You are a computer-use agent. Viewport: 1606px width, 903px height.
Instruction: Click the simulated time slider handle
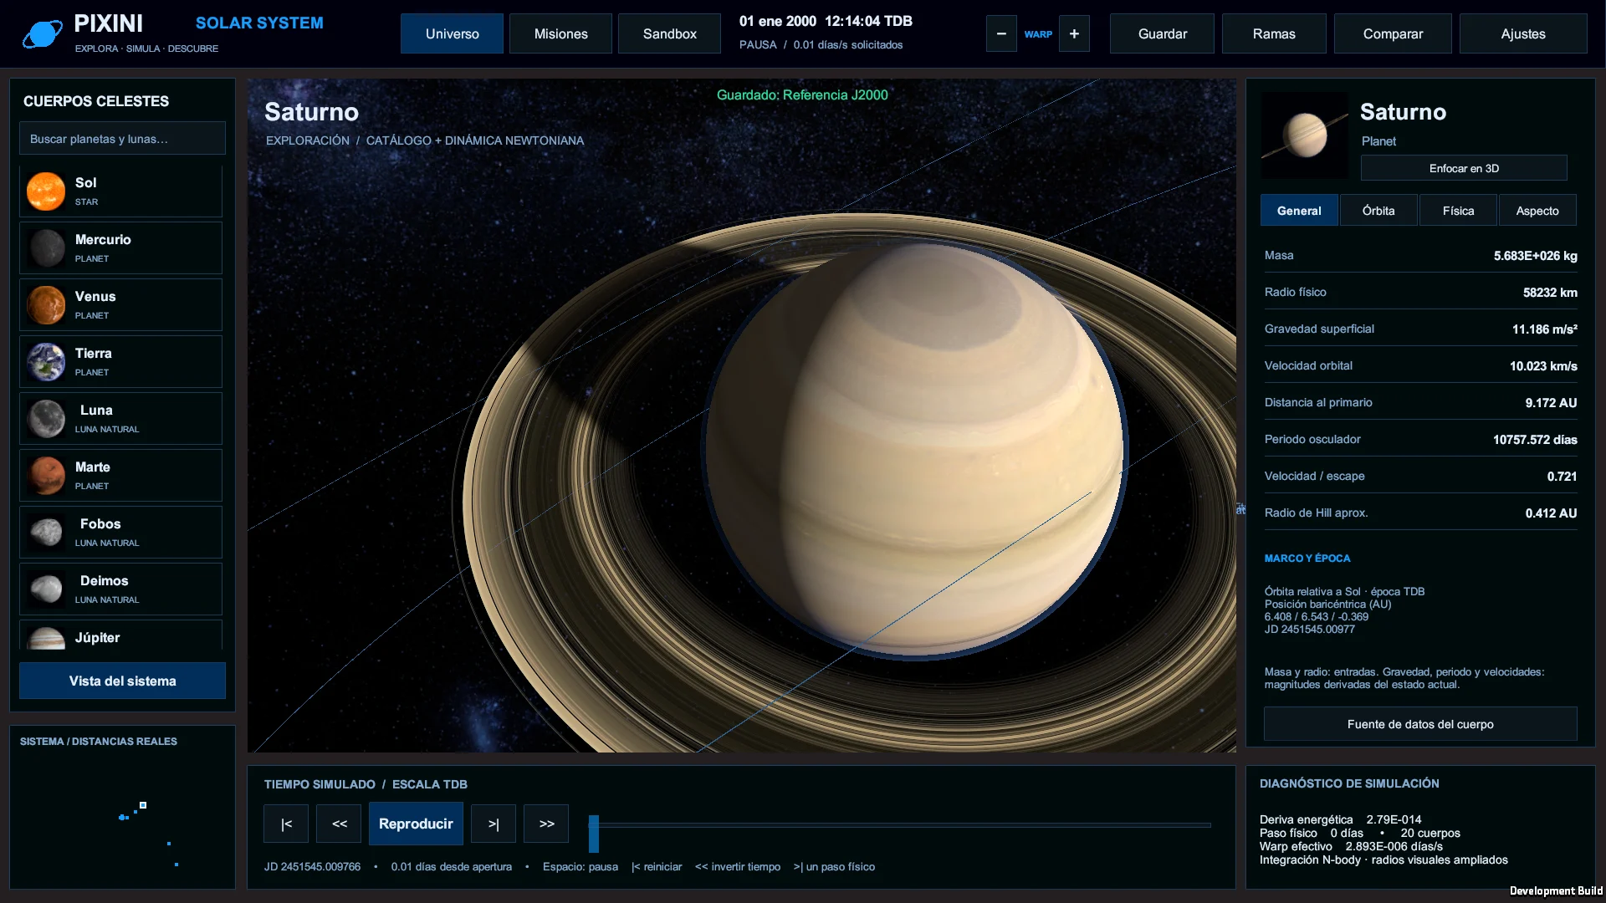coord(594,834)
